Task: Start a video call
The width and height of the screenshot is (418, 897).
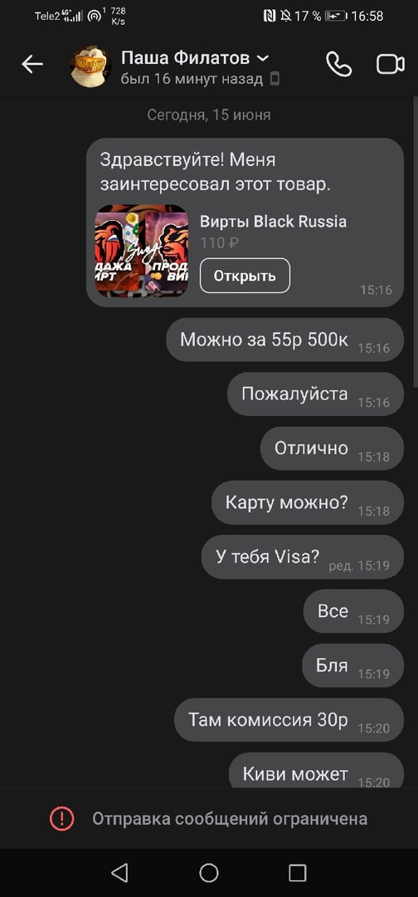Action: [391, 64]
